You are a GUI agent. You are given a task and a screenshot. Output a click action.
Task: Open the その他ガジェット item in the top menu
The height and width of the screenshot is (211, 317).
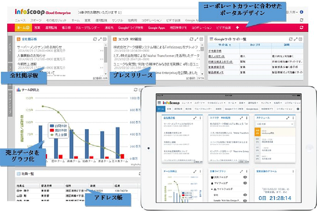56,20
